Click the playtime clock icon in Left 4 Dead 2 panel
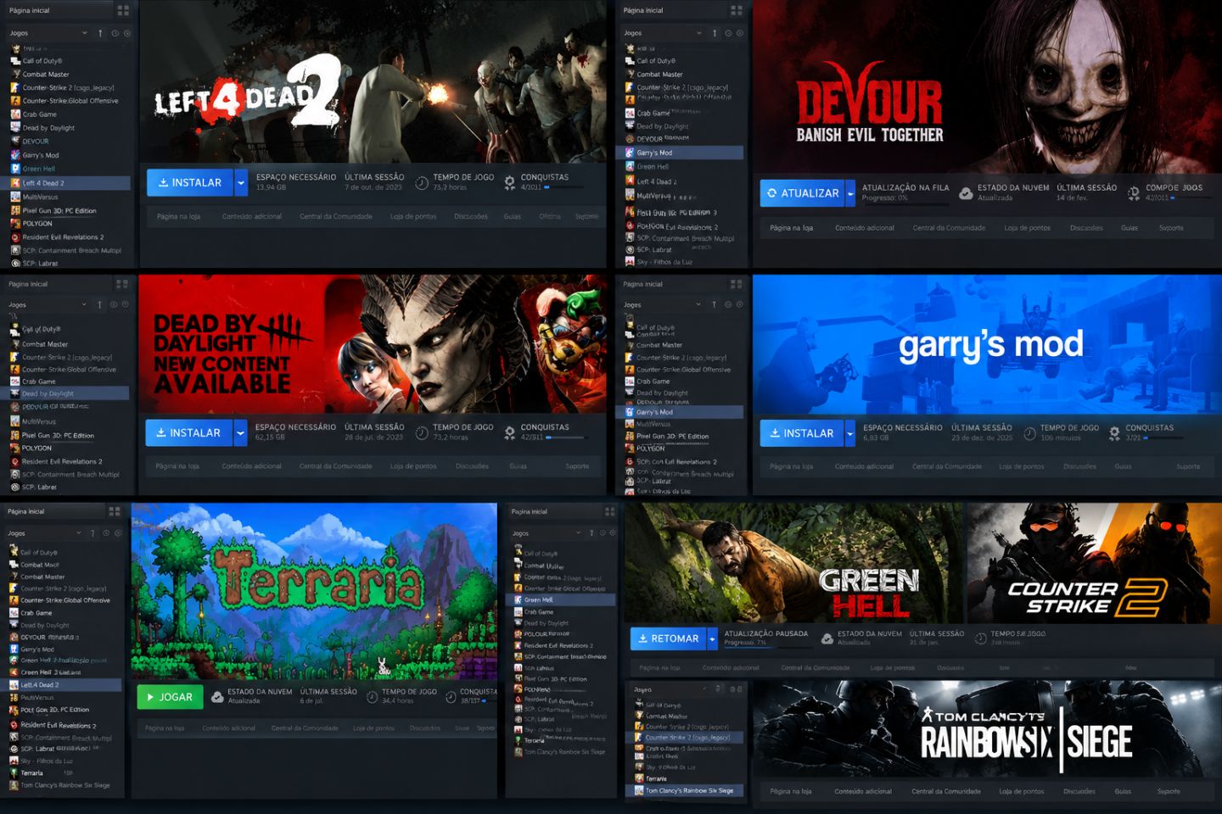The width and height of the screenshot is (1222, 814). pos(422,182)
